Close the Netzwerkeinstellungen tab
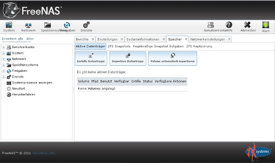Screen dimensions: 275x163 pyautogui.click(x=229, y=39)
